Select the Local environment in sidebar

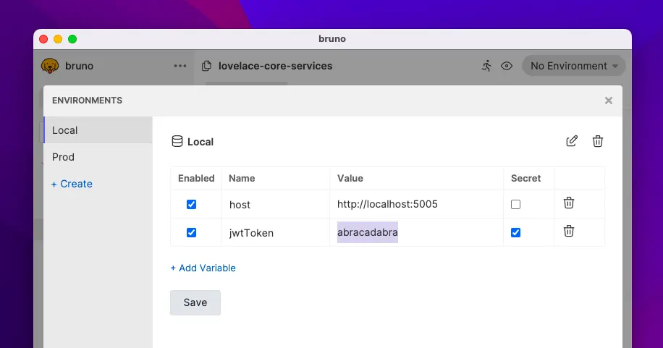[98, 130]
